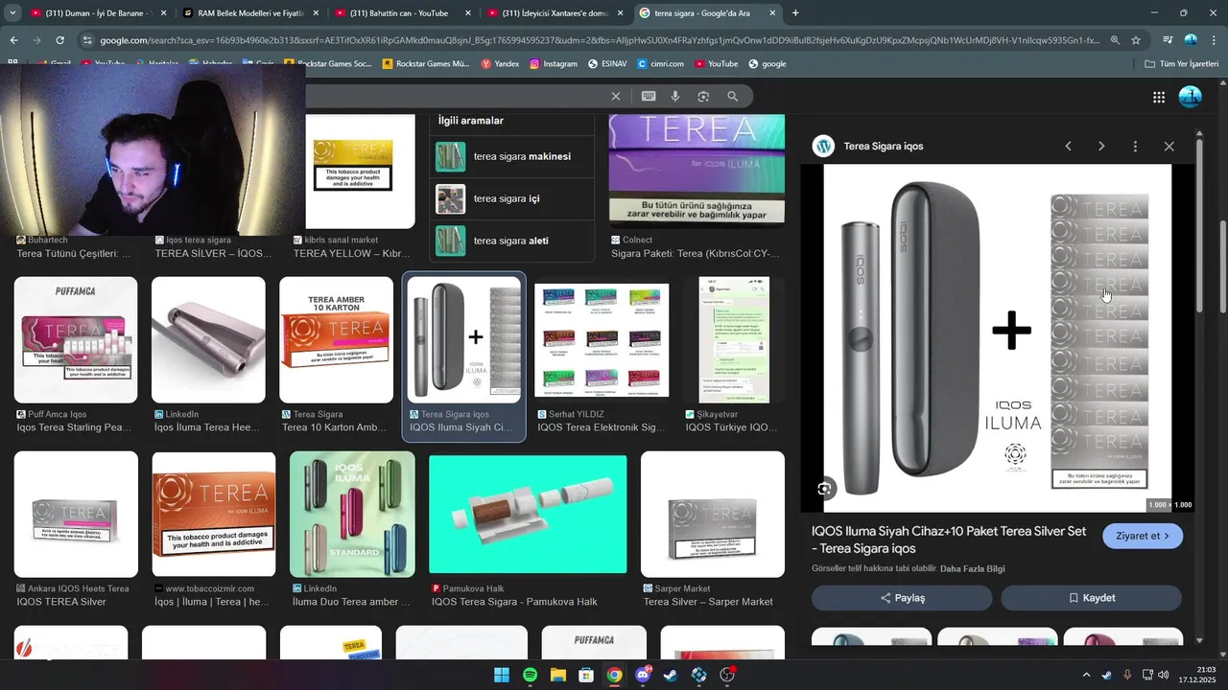Open Pamukova Halk IQOS Terea image
Screen dimensions: 1228x690
tap(528, 515)
